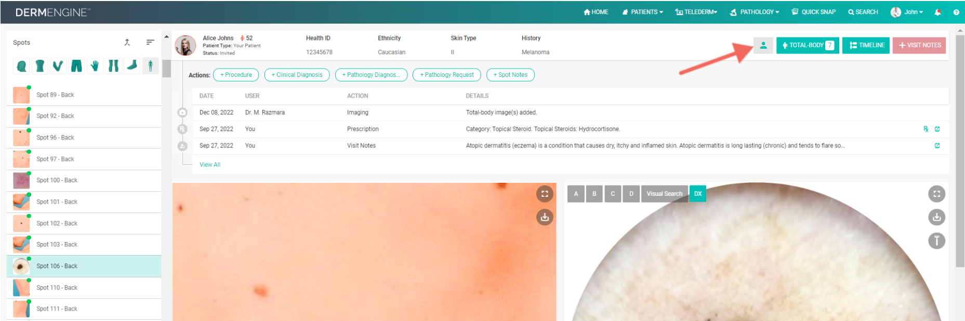The image size is (965, 321).
Task: Select Spot 111 - Back
Action: pos(84,309)
